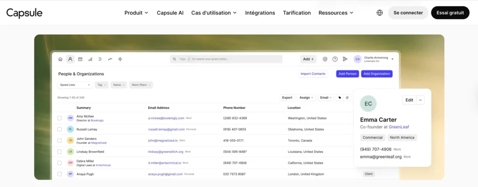Click the feed broadcast icon
This screenshot has height=187, width=478.
[345, 59]
